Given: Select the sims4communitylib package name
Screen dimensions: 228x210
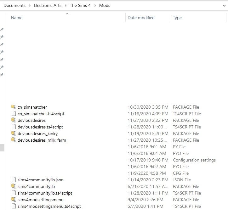Looking at the screenshot, I should click(36, 187).
